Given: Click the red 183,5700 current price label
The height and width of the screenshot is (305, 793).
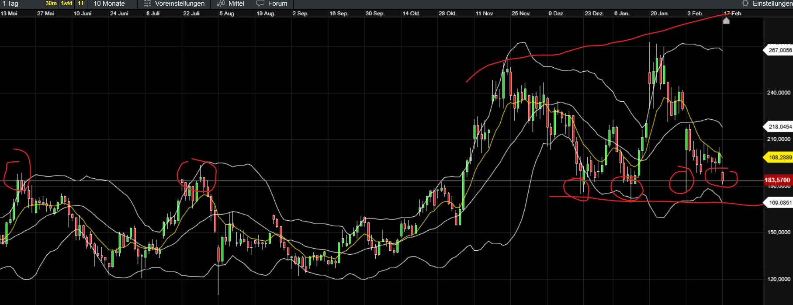Looking at the screenshot, I should click(x=777, y=180).
